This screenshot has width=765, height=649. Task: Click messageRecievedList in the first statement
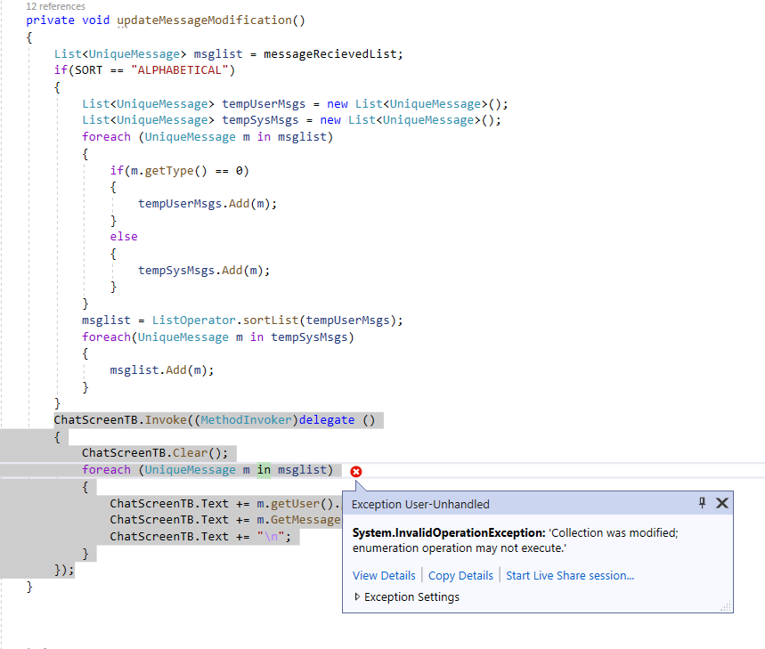point(330,53)
